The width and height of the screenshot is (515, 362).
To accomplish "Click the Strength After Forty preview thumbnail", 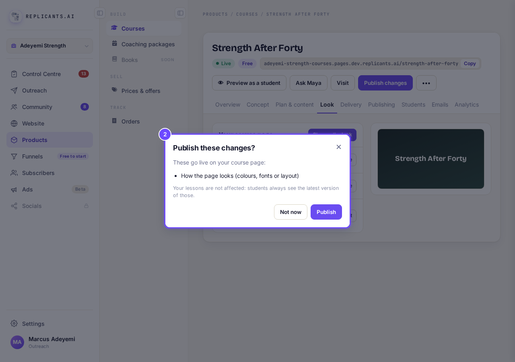I will pos(431,159).
